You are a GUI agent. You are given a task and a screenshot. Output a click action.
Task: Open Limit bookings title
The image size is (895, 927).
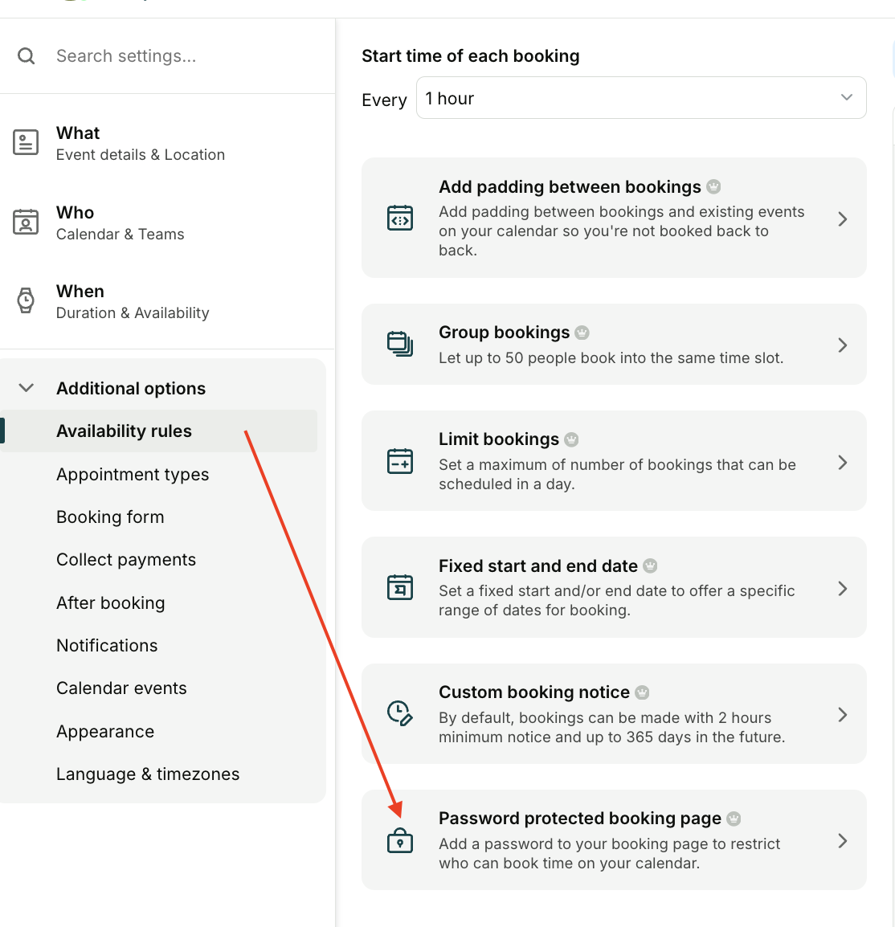pyautogui.click(x=499, y=439)
